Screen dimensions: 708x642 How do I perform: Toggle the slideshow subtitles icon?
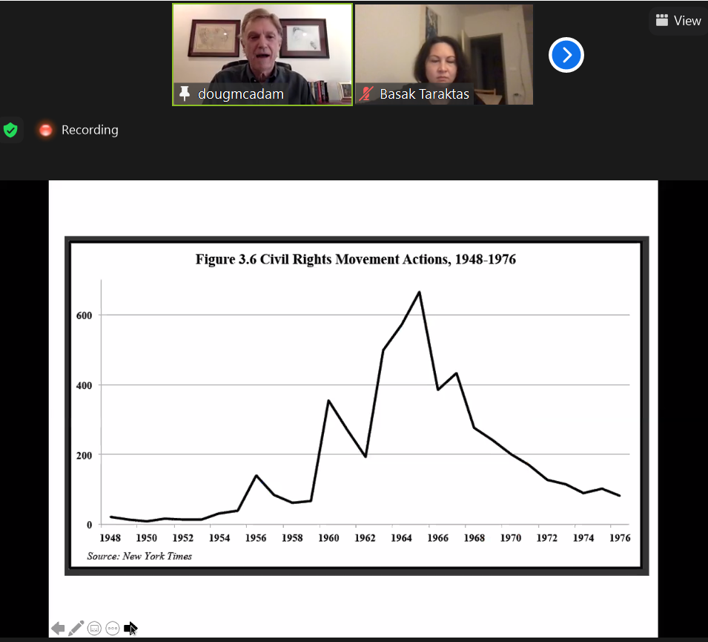coord(94,629)
